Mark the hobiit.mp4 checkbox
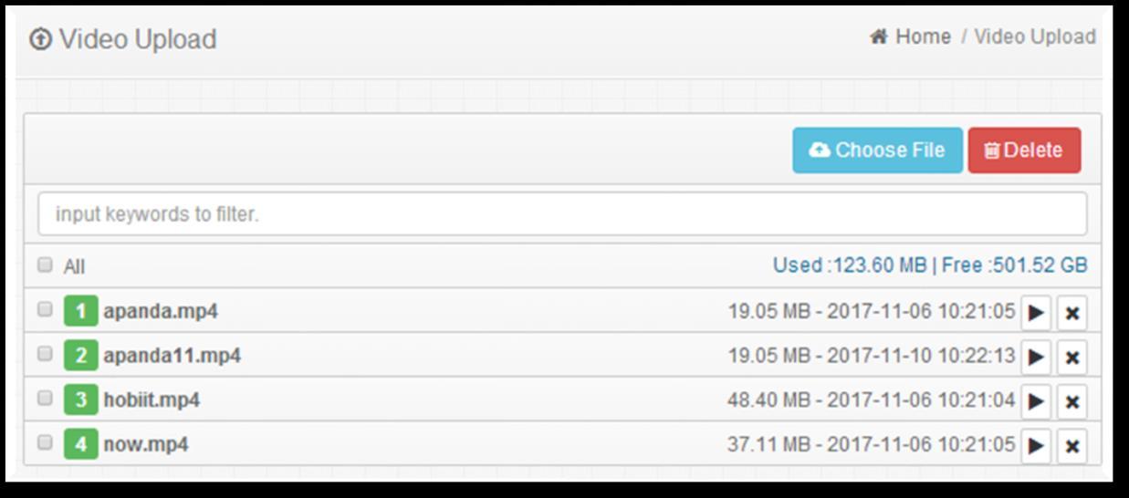This screenshot has width=1129, height=498. 45,399
